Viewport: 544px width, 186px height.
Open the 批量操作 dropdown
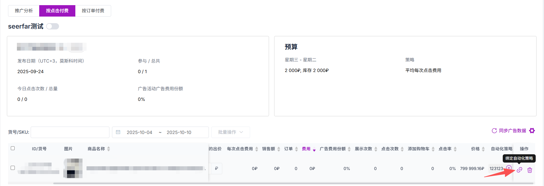tap(231, 132)
